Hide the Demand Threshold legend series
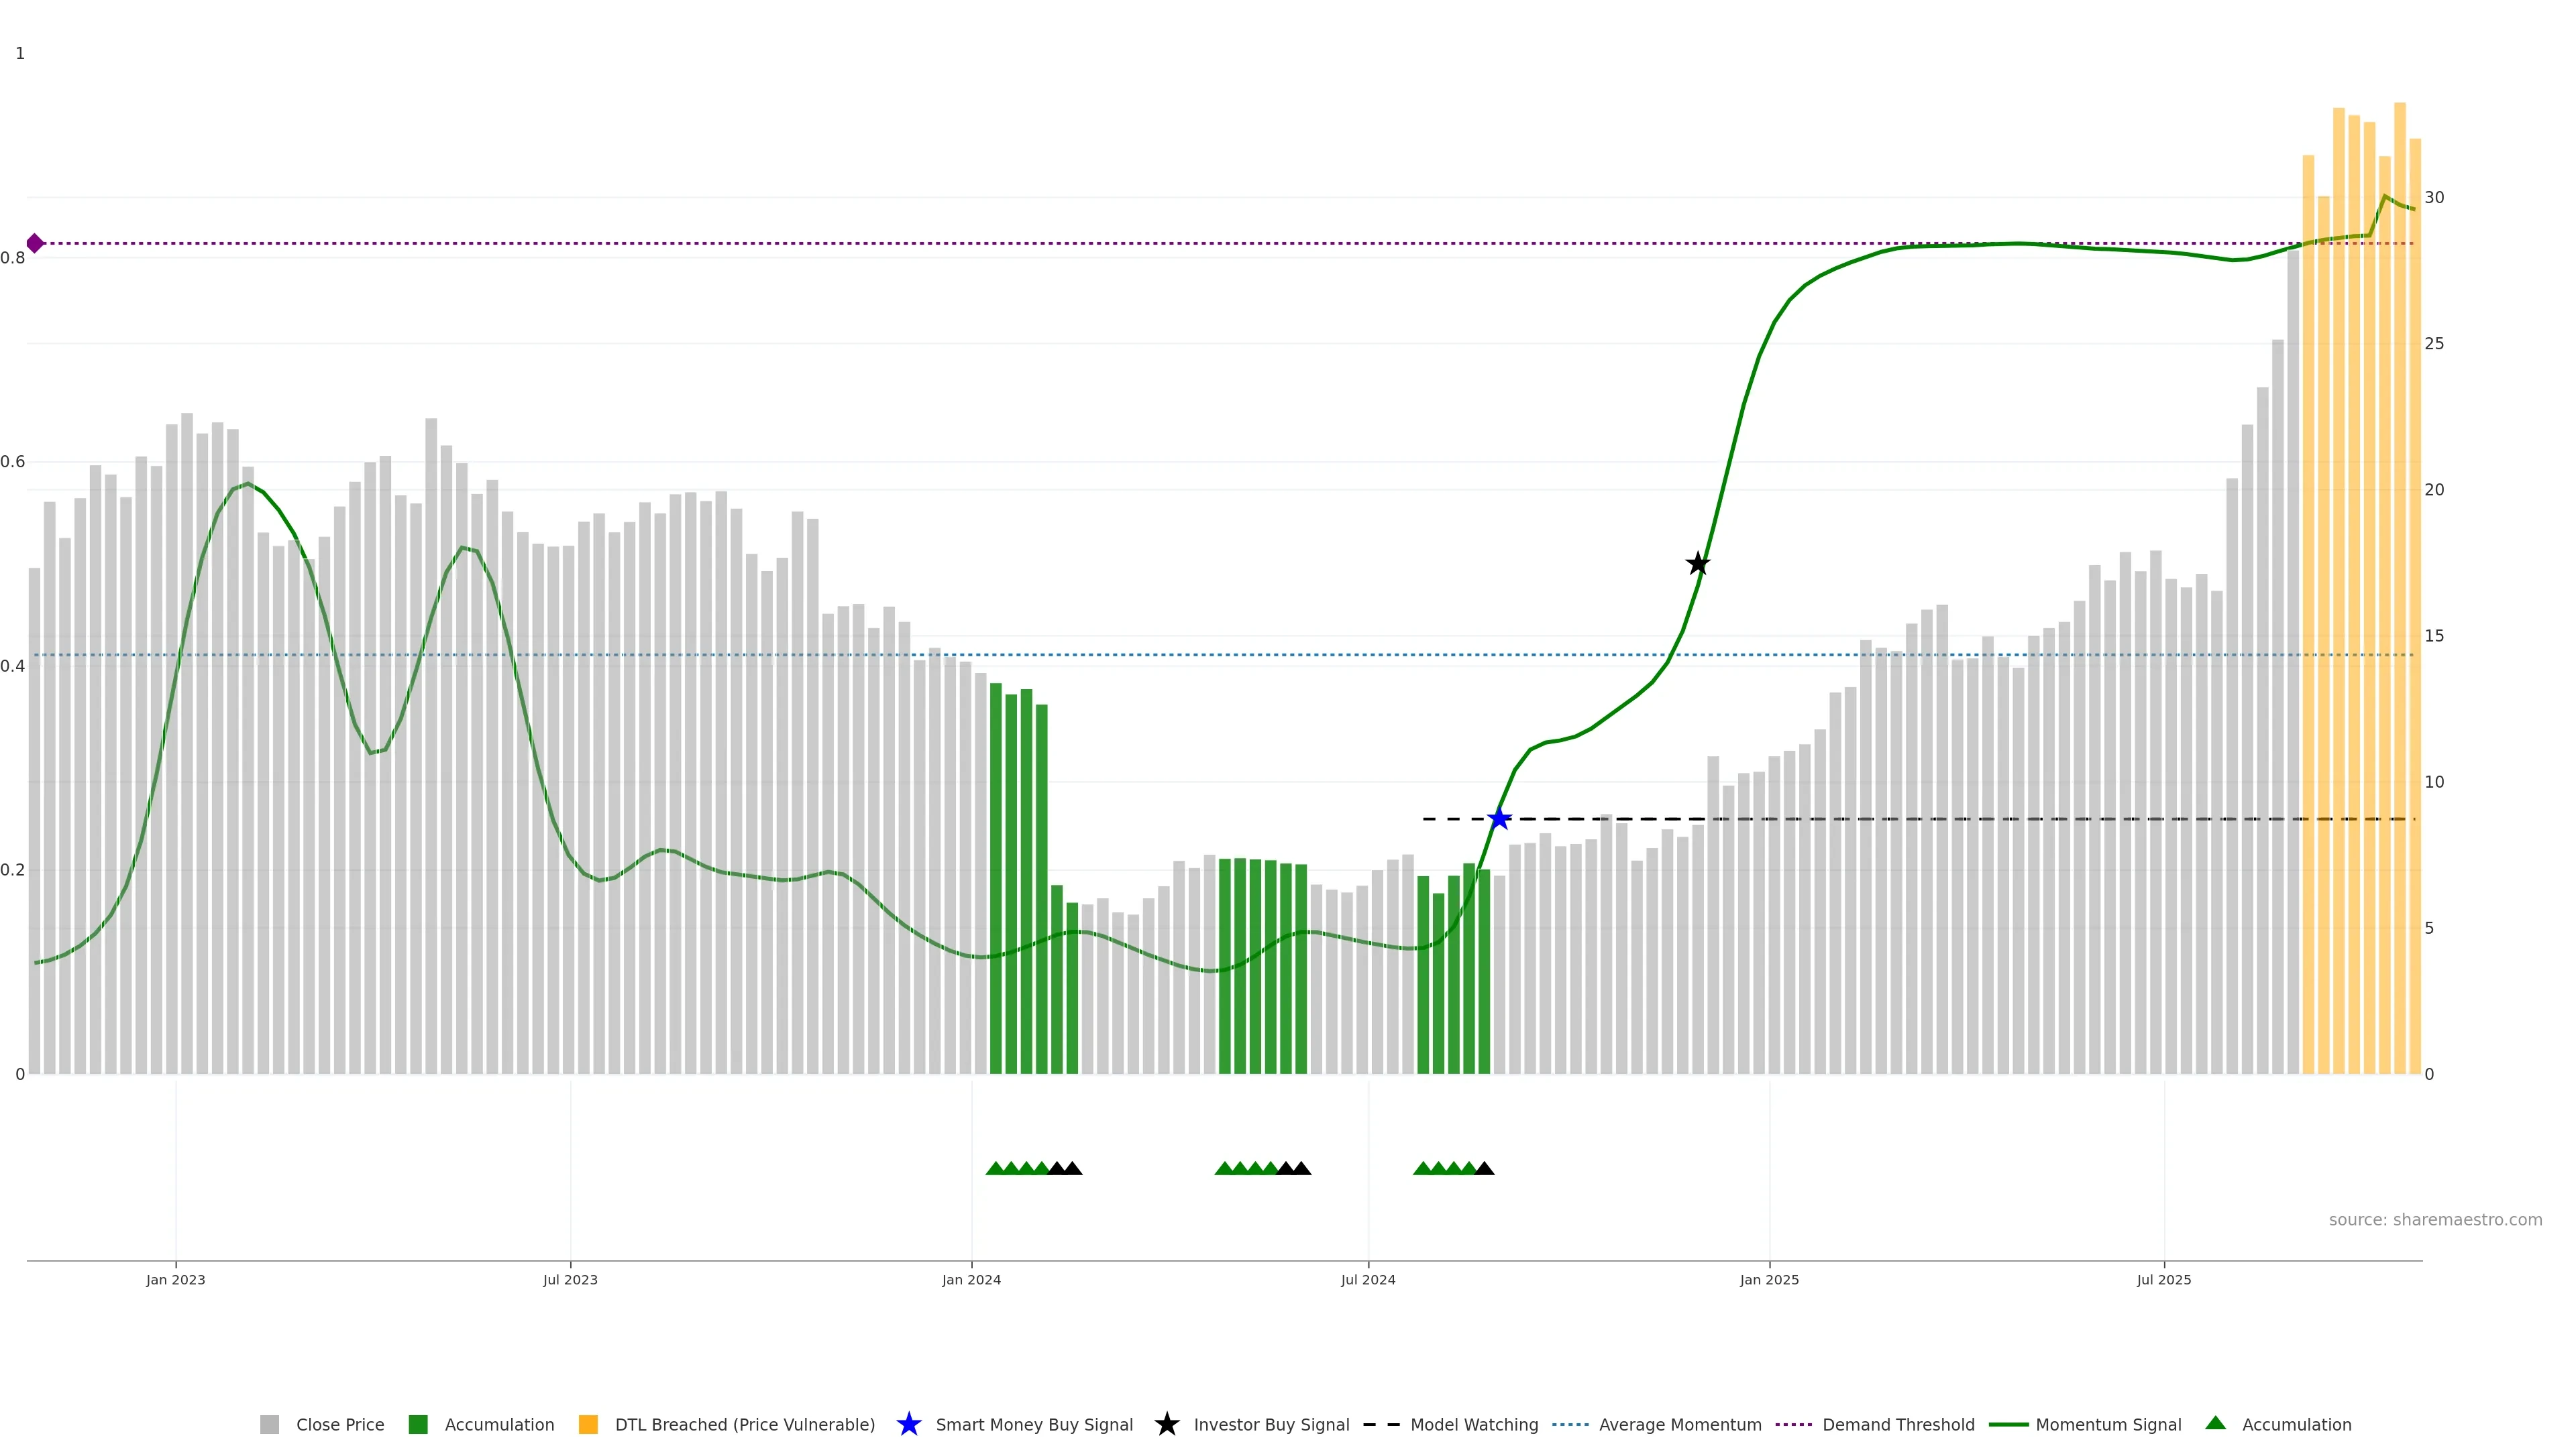The height and width of the screenshot is (1448, 2576). (x=1897, y=1425)
